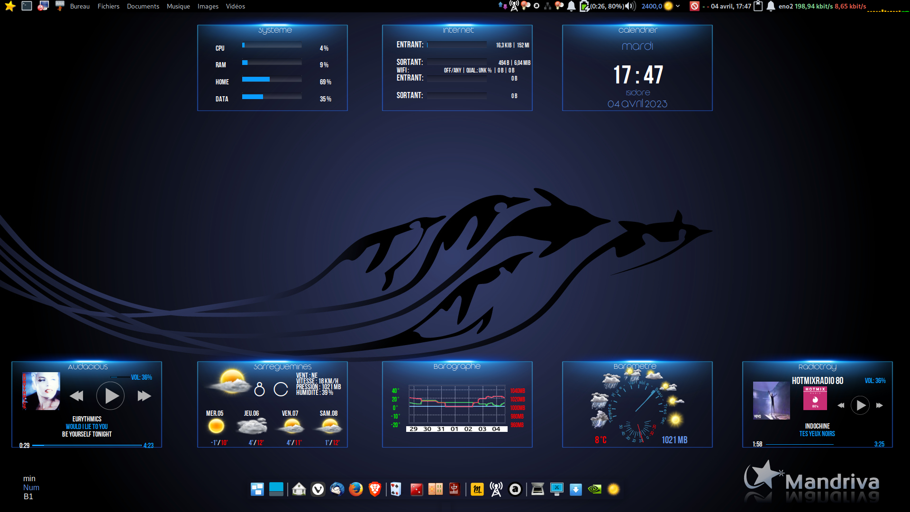Go to the previous station in Radiotray

[841, 405]
